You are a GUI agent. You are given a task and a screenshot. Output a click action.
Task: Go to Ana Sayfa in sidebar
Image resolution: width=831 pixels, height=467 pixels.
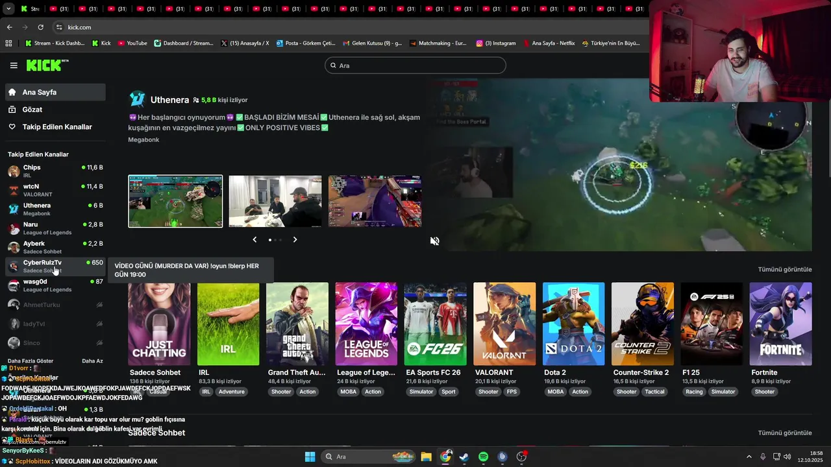55,92
